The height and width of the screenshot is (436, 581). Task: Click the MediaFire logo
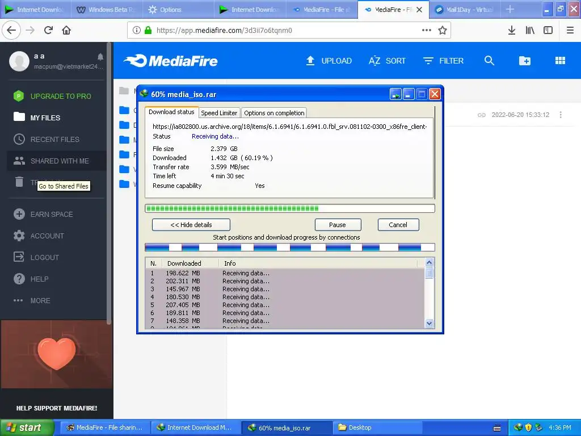click(171, 61)
